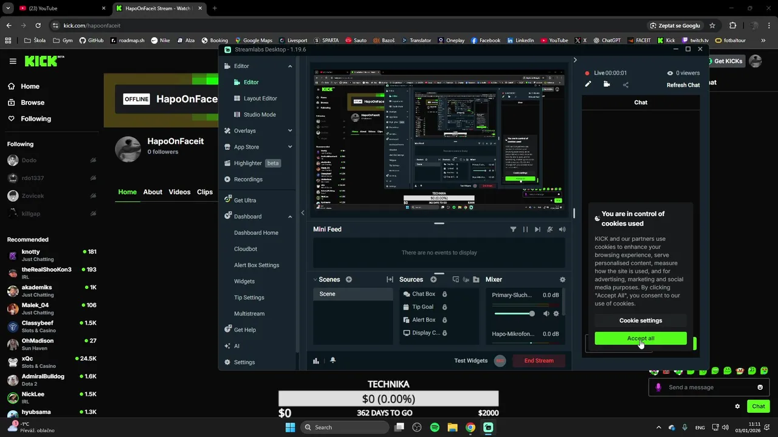Click the Kick message input field

point(709,387)
